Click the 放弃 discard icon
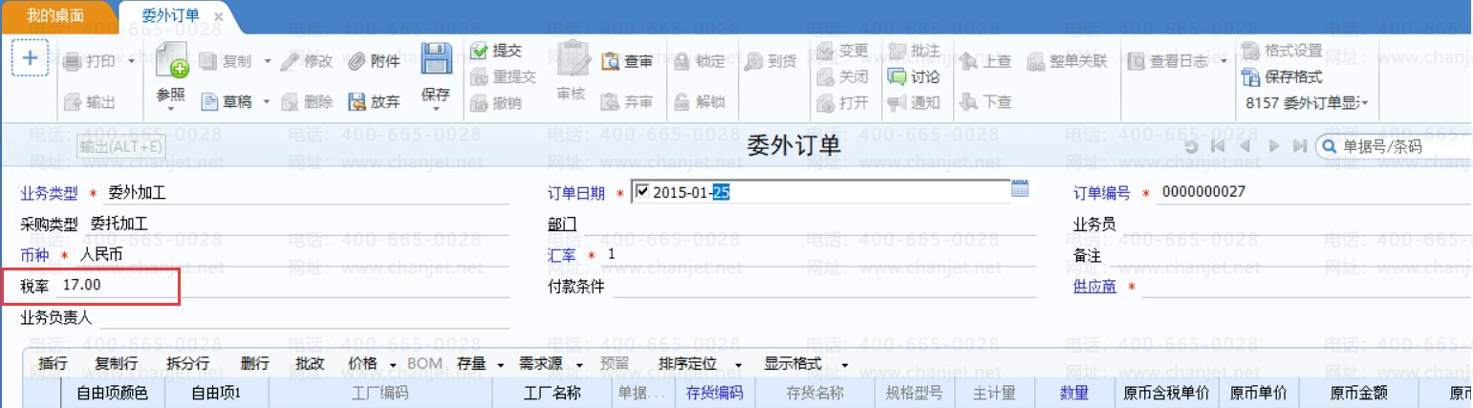Viewport: 1473px width, 408px height. tap(356, 101)
